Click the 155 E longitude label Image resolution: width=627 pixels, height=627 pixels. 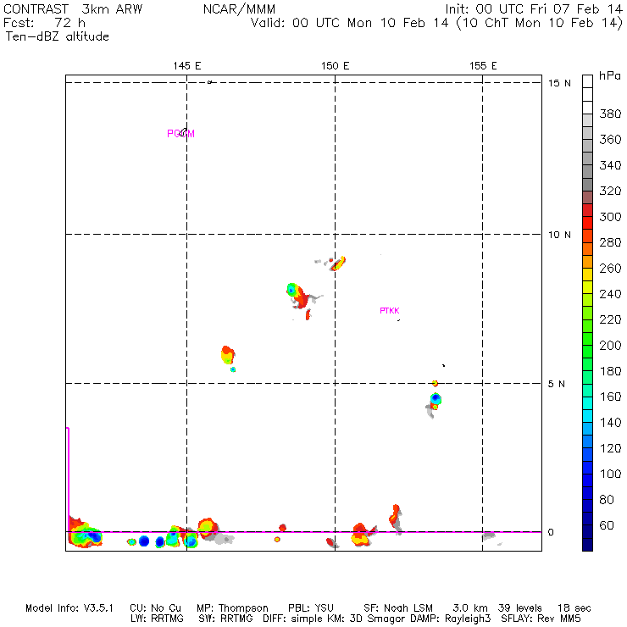(x=483, y=66)
